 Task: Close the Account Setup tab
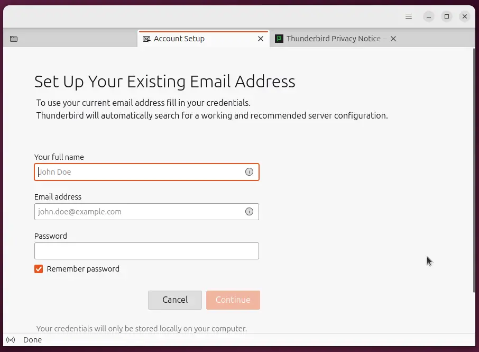tap(260, 38)
